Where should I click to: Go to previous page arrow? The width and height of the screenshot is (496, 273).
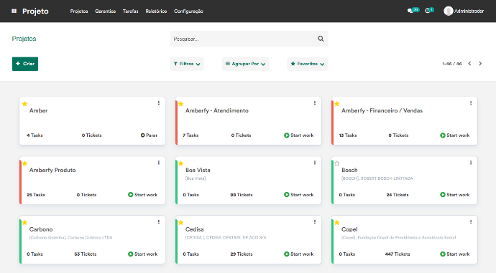click(x=469, y=64)
